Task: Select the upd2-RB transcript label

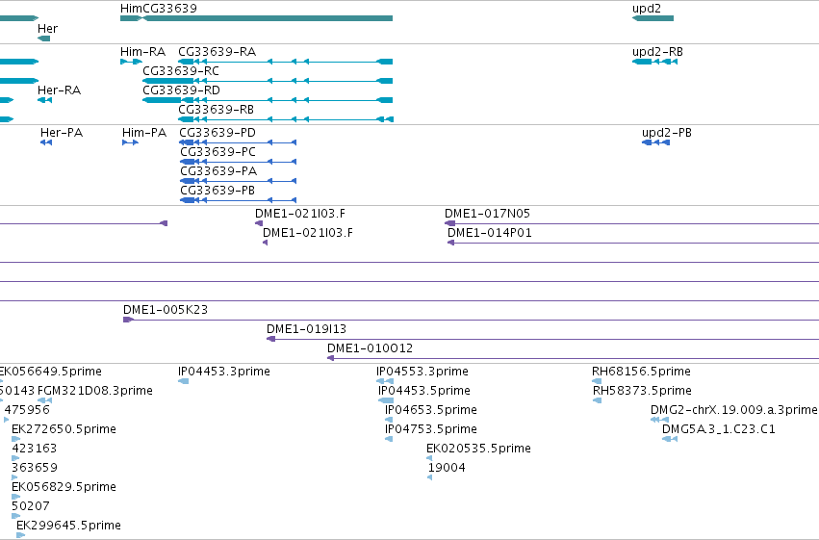Action: (x=657, y=52)
